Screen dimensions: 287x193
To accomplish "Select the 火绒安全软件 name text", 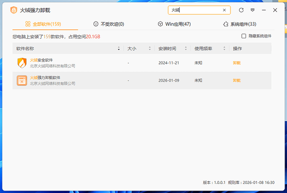I will point(41,60).
